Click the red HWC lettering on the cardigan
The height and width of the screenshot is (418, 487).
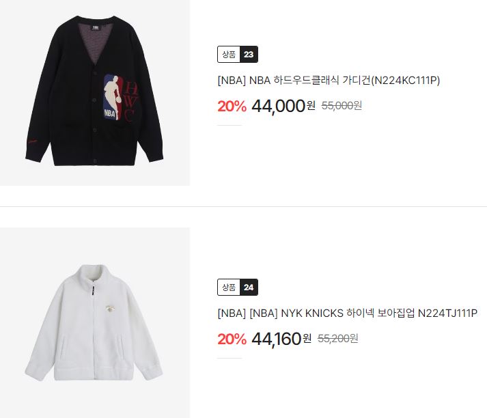[130, 102]
